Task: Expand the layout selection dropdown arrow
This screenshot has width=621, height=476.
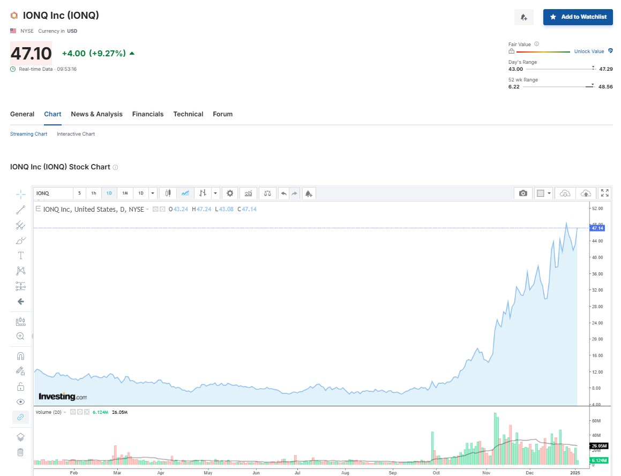Action: pos(549,193)
